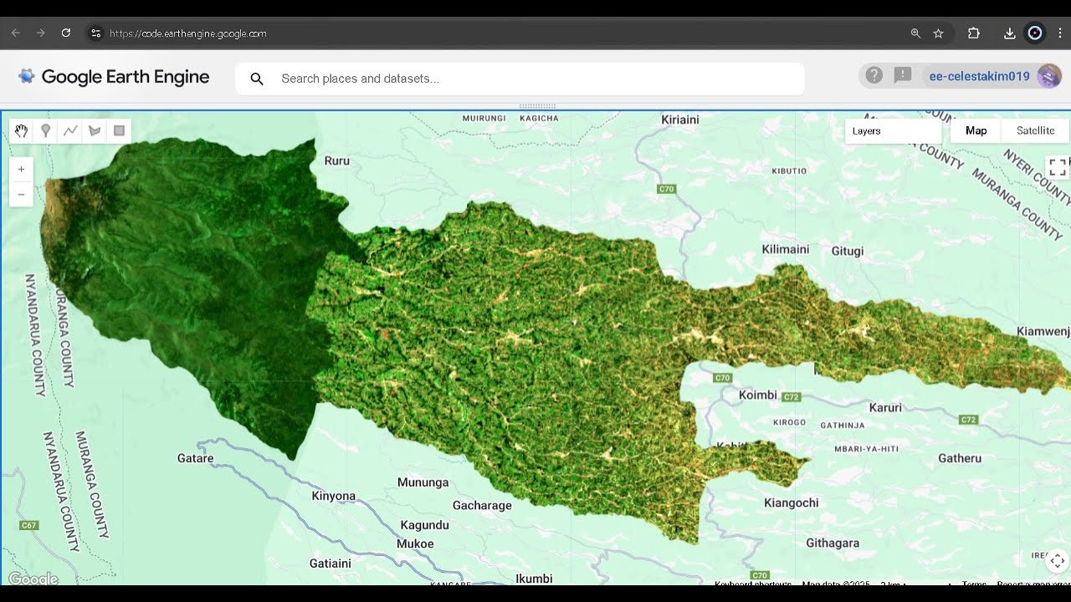Click the Koimbi place label
Image resolution: width=1071 pixels, height=602 pixels.
758,395
